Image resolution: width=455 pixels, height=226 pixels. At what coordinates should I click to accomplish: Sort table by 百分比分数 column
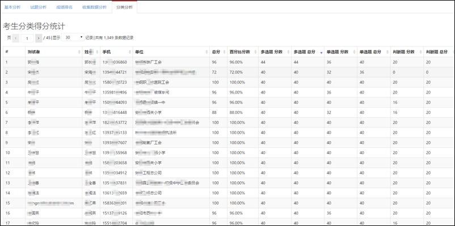coord(243,52)
